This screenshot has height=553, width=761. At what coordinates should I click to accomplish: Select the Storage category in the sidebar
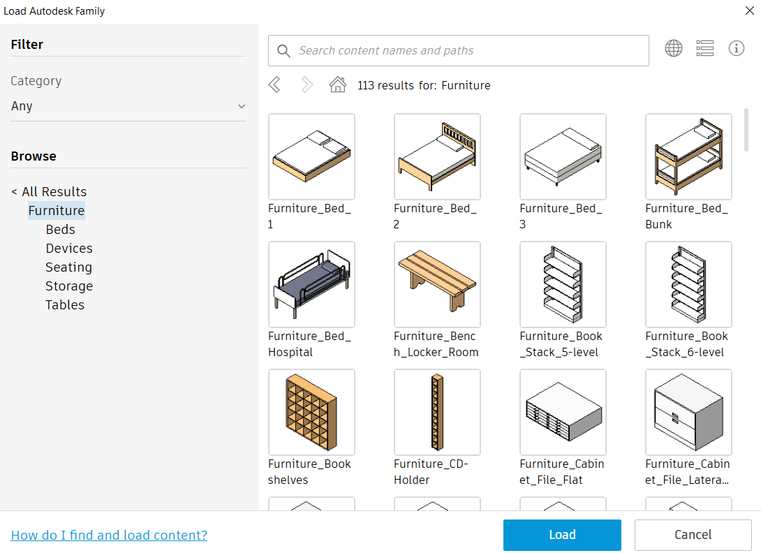coord(69,286)
